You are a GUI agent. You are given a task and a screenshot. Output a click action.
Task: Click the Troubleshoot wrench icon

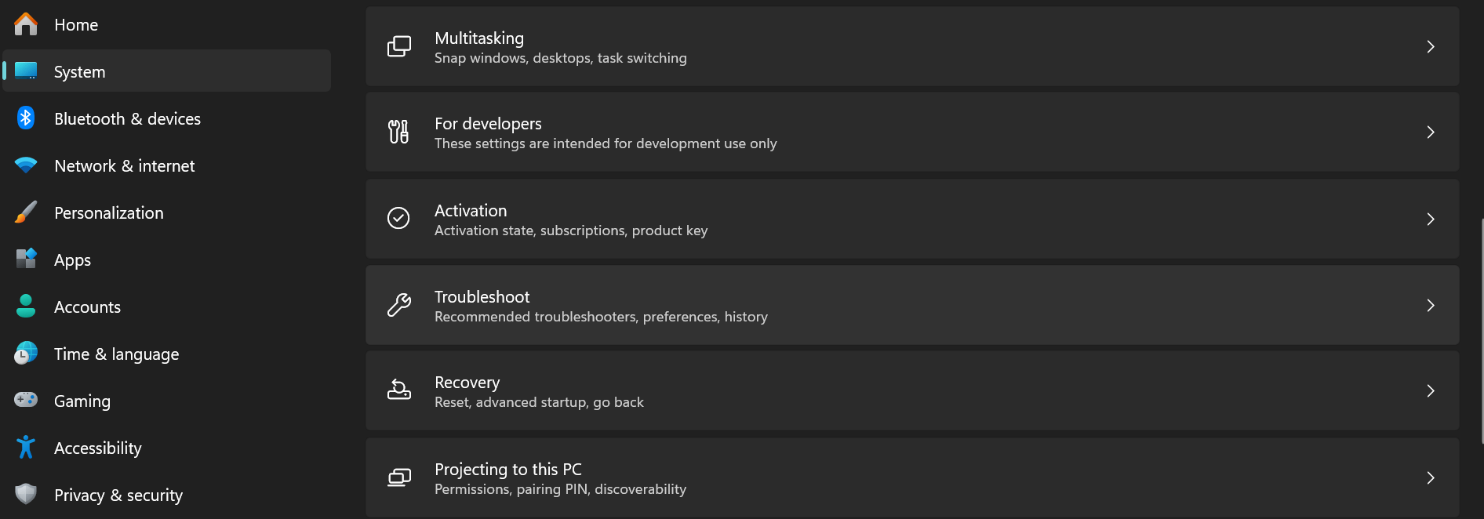(399, 305)
